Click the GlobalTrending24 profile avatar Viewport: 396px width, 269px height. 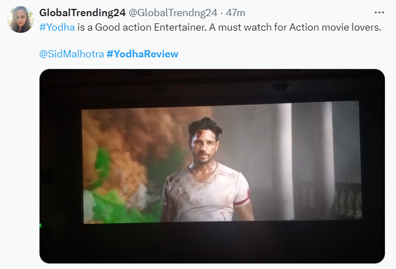pyautogui.click(x=19, y=19)
